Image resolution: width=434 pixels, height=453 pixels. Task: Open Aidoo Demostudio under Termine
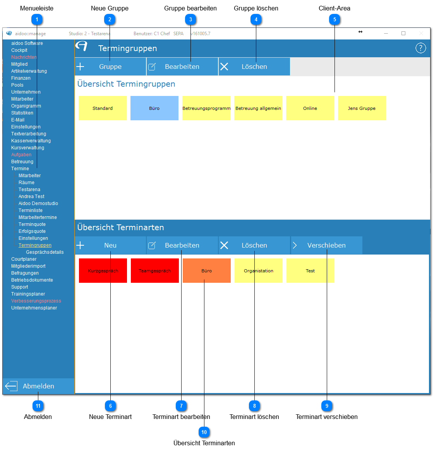(x=38, y=203)
